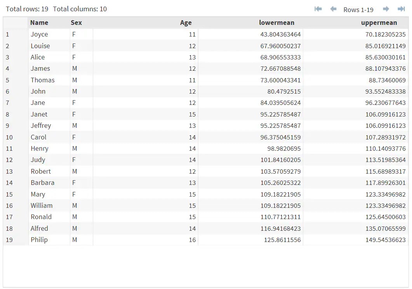412x289 pixels.
Task: Sort by lowermean column header
Action: click(x=277, y=23)
